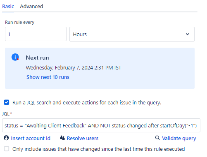Viewport: 207px width, 157px height.
Task: Click the Next run heading
Action: [x=37, y=58]
